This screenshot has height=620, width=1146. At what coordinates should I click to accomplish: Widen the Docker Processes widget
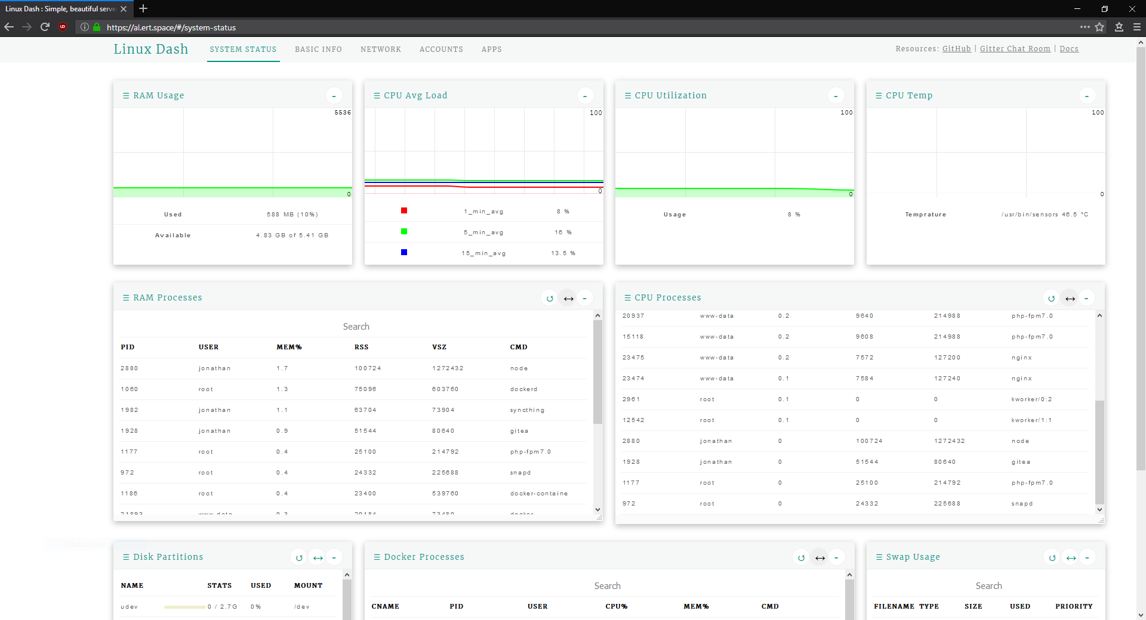click(x=820, y=557)
